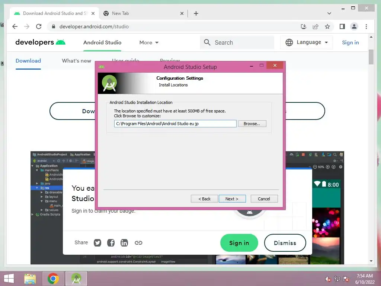
Task: Click Chrome forward arrow
Action: click(27, 26)
